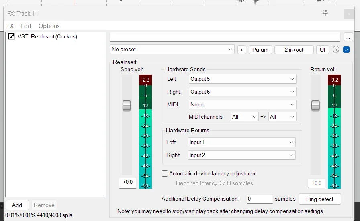Expand the Hardware Sends Left Output 5 dropdown
The image size is (360, 221).
[x=242, y=79]
